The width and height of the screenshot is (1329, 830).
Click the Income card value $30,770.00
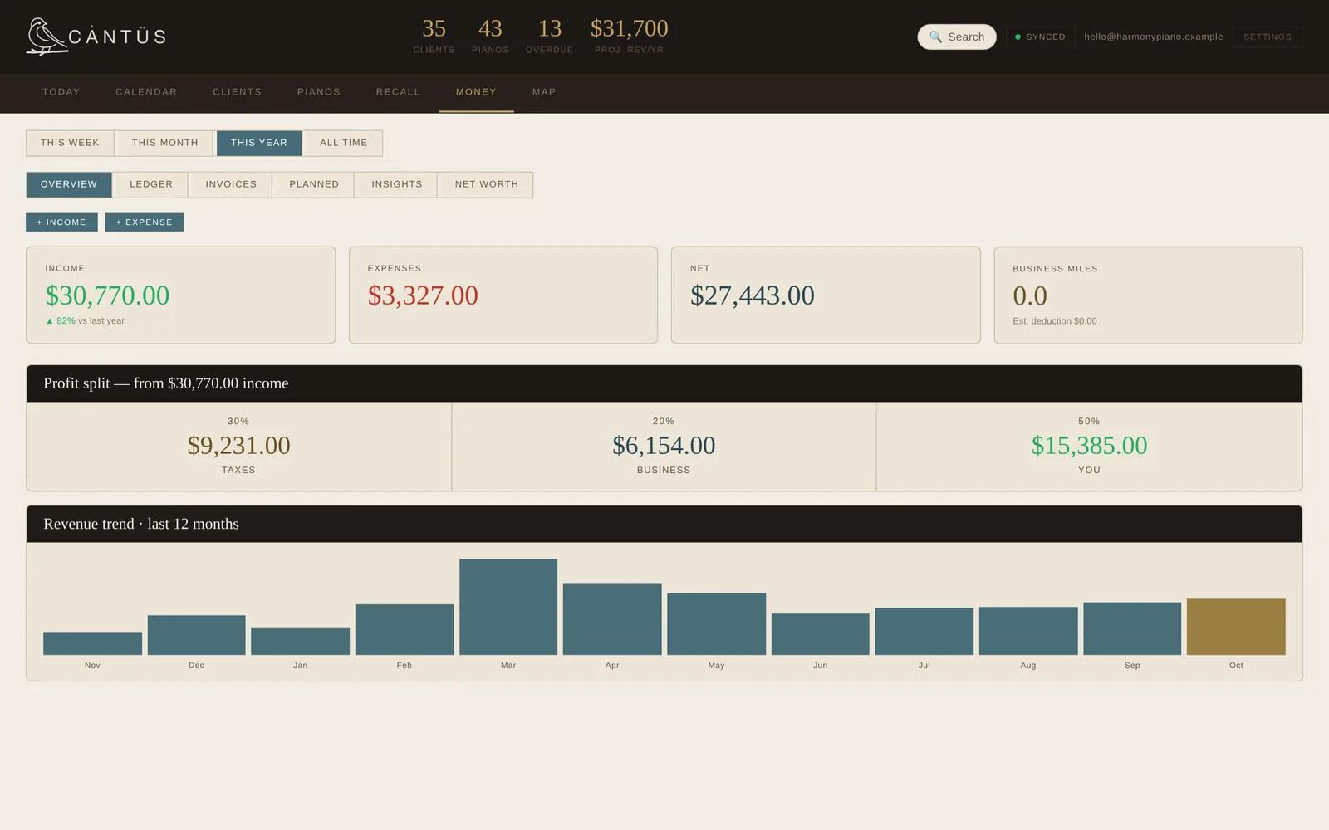click(x=107, y=295)
